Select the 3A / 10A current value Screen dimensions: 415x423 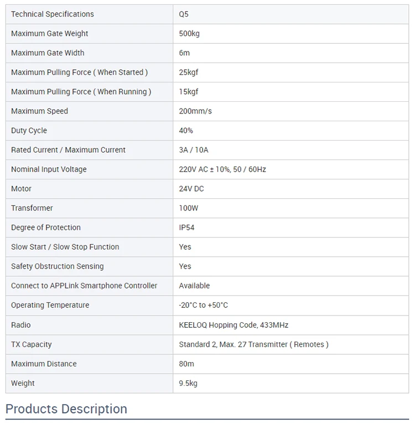[x=194, y=149]
